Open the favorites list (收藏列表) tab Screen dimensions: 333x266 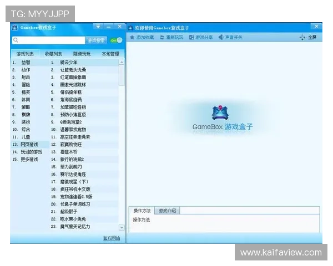(x=53, y=54)
